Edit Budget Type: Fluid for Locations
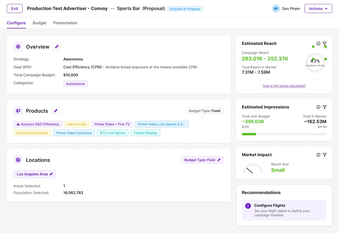This screenshot has width=339, height=233. tap(202, 160)
